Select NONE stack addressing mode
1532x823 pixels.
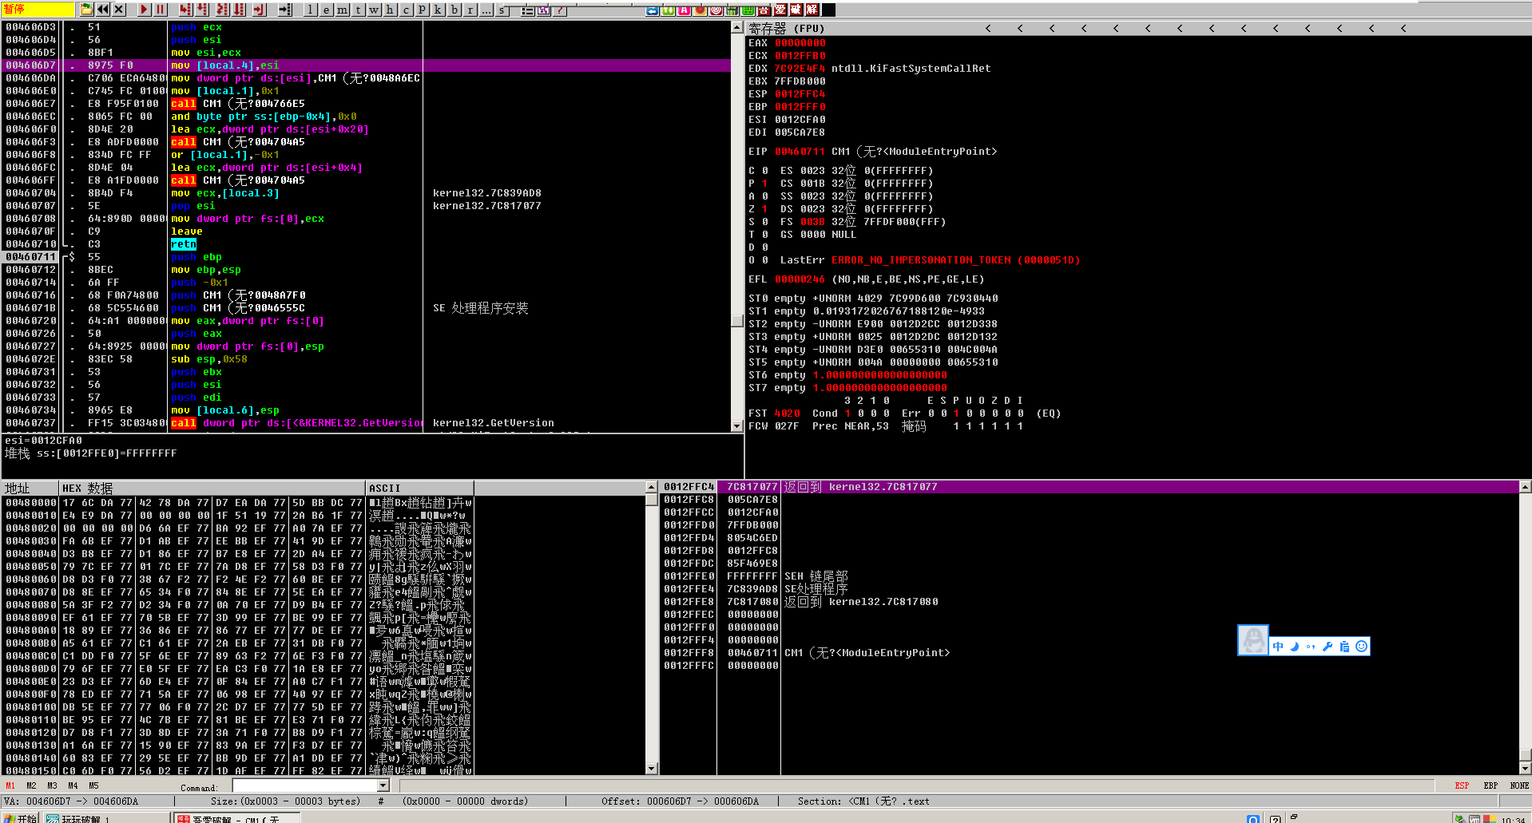coord(1519,785)
